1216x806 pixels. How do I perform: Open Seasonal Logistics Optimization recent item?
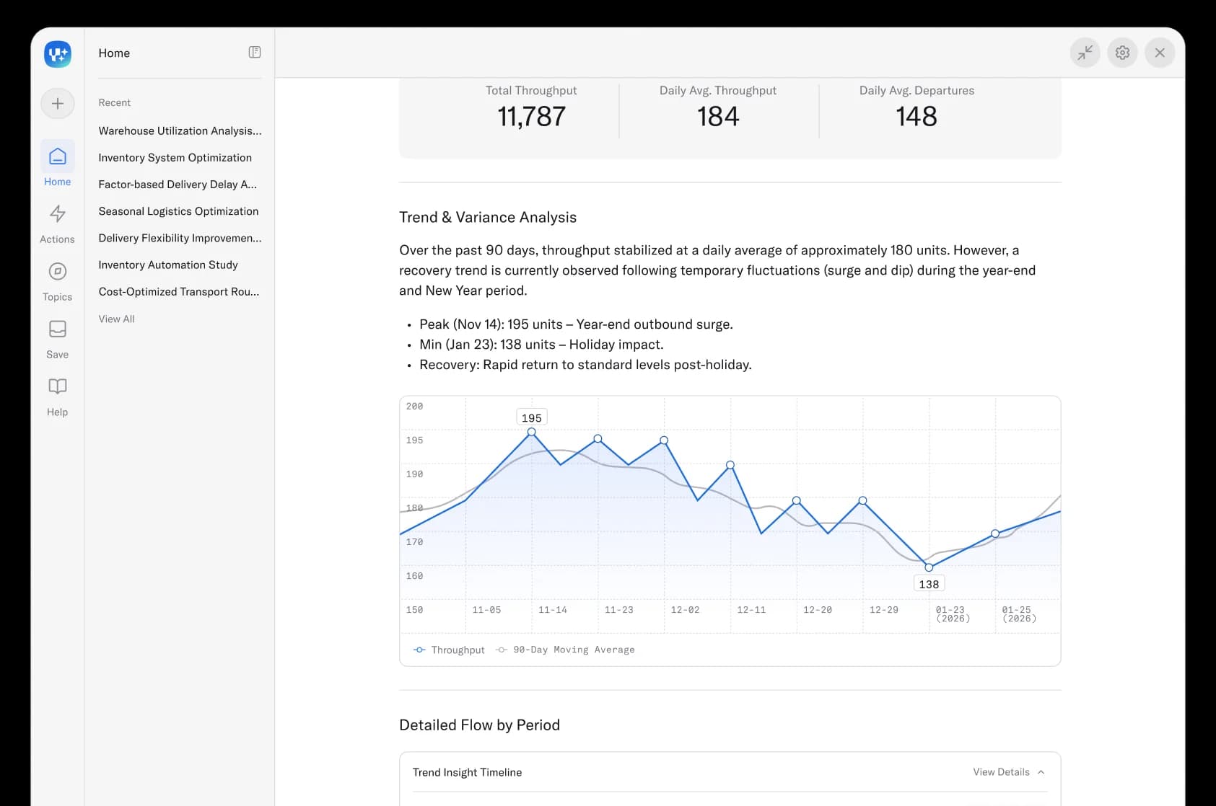point(178,211)
